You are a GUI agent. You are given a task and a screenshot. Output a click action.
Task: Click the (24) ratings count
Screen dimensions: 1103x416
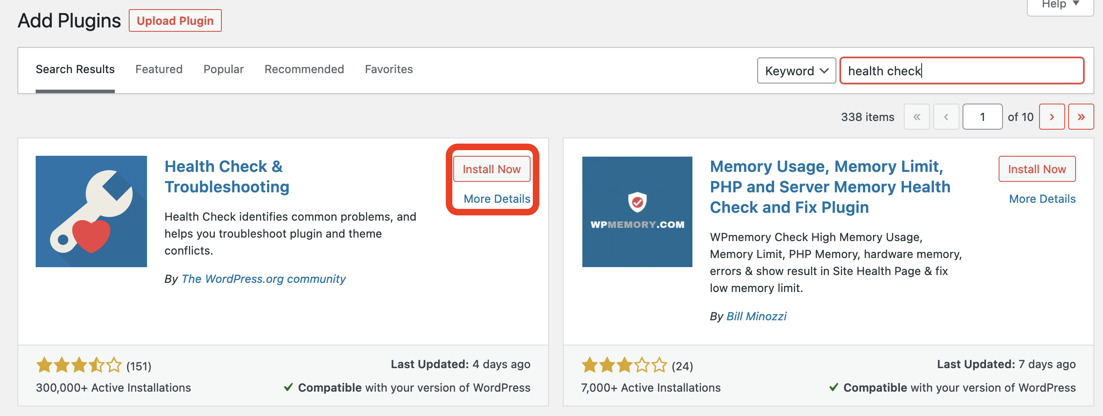tap(682, 366)
